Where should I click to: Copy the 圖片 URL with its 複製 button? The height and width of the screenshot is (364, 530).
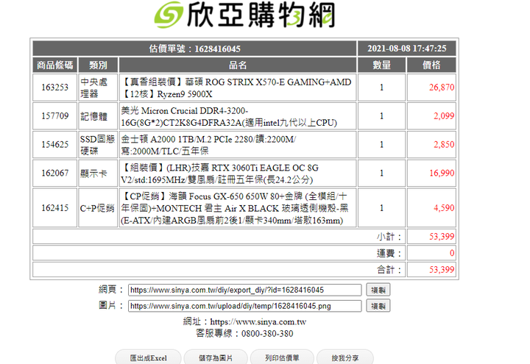[x=378, y=306]
